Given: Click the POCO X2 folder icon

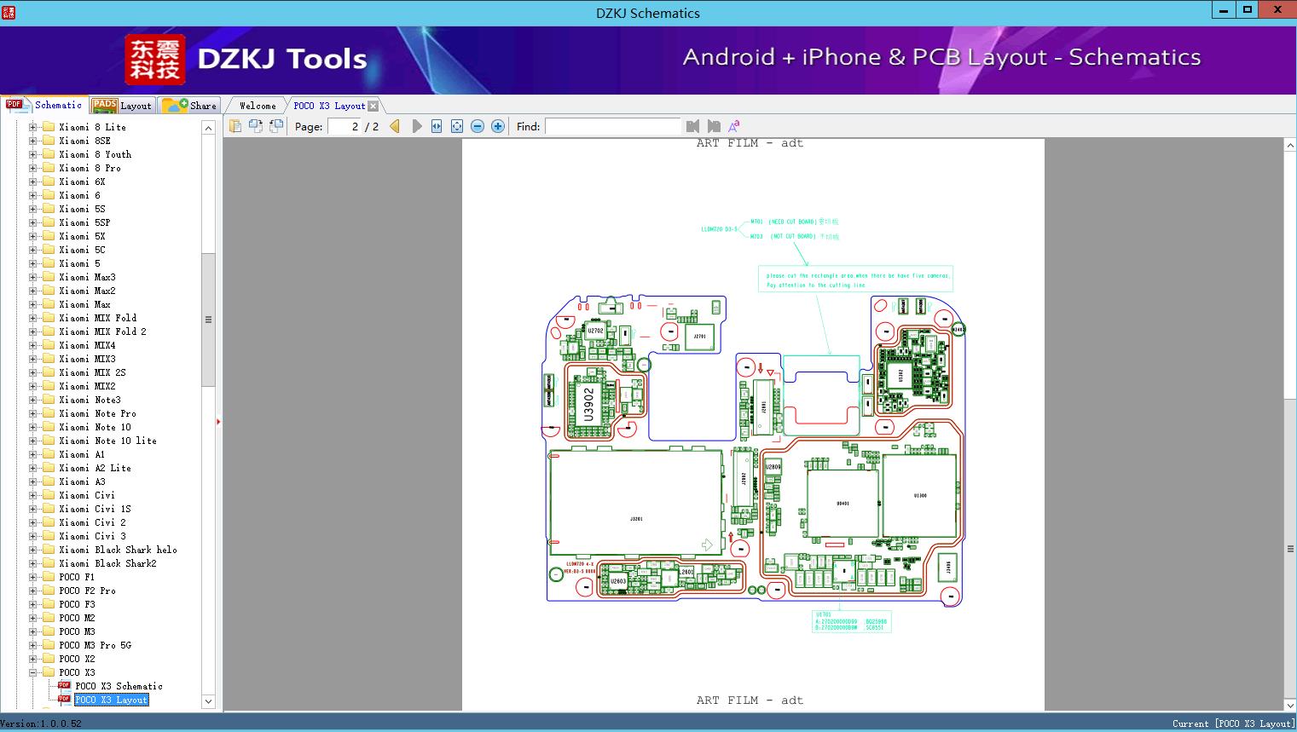Looking at the screenshot, I should coord(49,659).
